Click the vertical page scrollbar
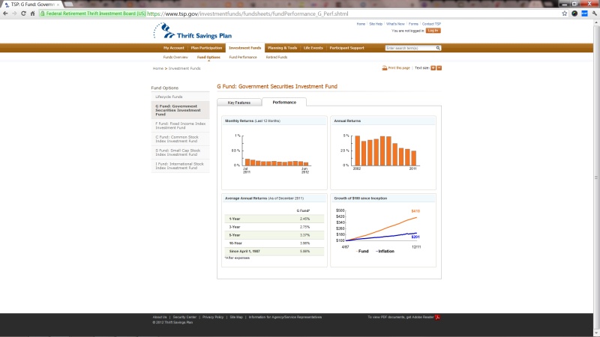This screenshot has height=337, width=600. click(596, 177)
